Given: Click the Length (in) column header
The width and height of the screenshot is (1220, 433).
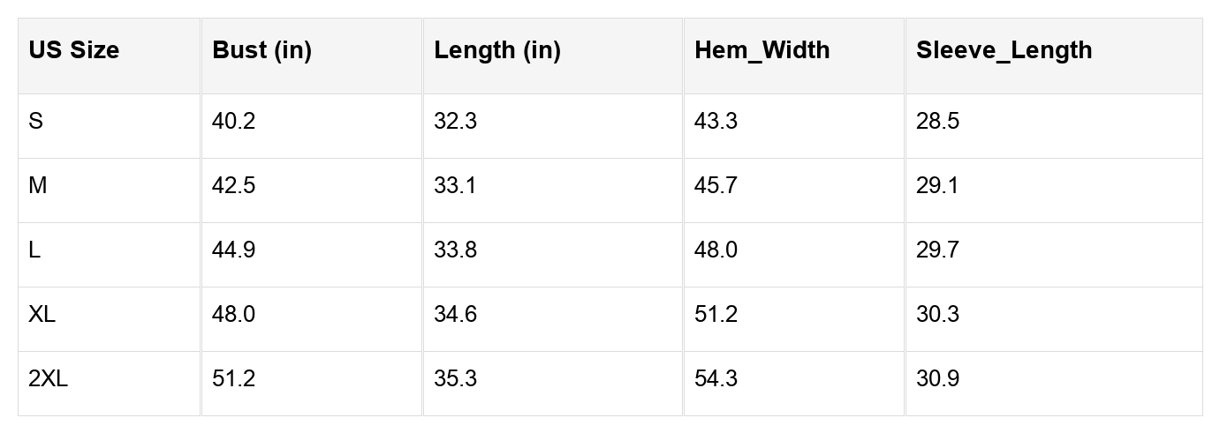Looking at the screenshot, I should click(496, 50).
